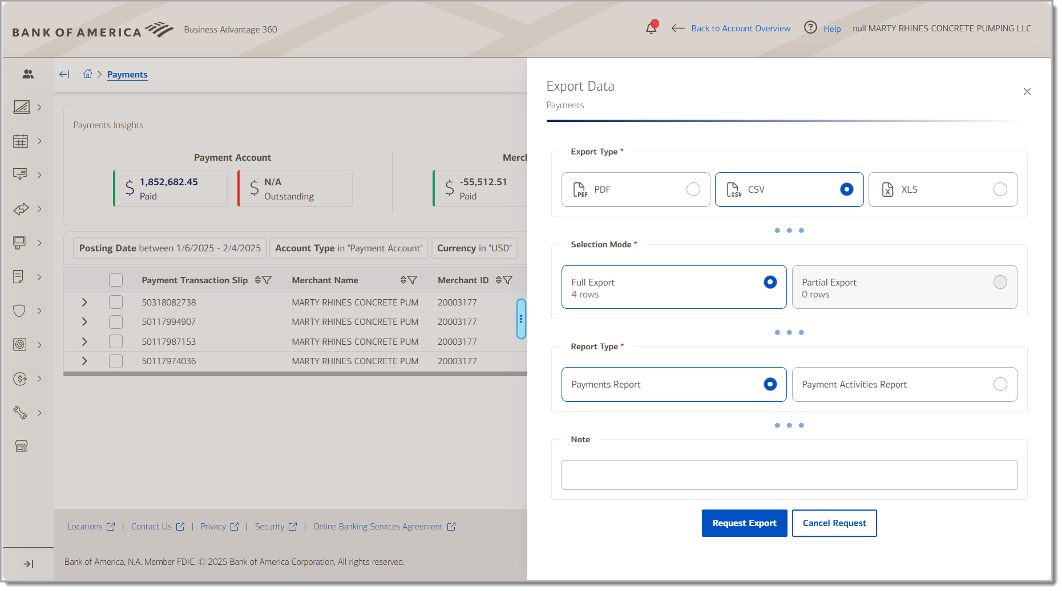Open the monitor download sidebar icon

click(20, 175)
